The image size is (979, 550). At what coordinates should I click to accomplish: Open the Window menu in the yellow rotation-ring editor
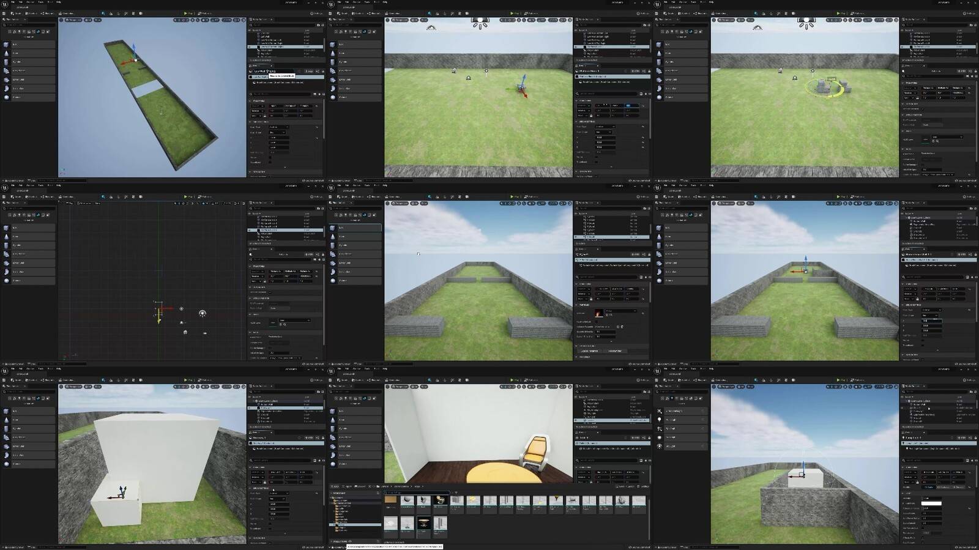[682, 2]
